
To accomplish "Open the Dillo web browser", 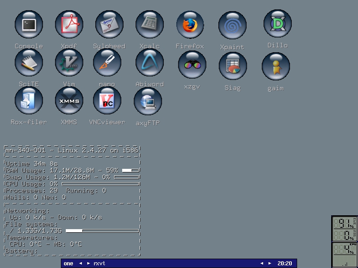I will coord(277,24).
